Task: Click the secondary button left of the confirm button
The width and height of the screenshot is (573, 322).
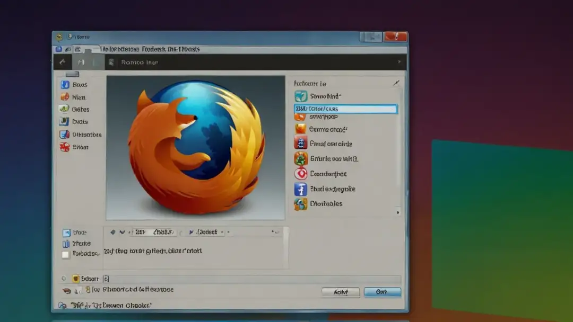Action: [341, 292]
